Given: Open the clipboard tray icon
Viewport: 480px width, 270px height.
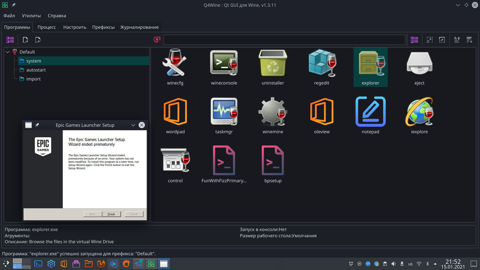Looking at the screenshot, I should coord(385,264).
